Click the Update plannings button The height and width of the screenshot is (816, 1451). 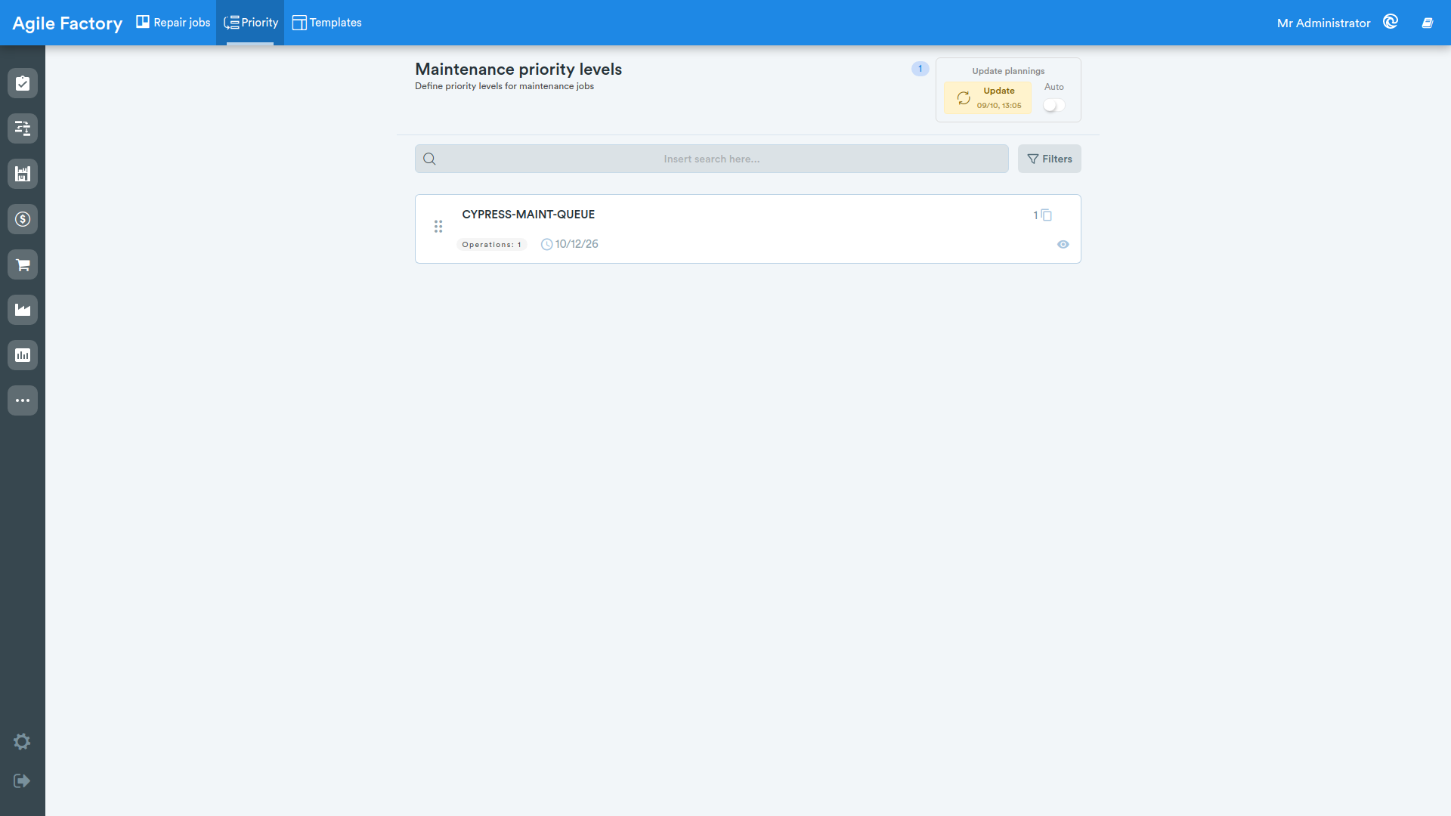tap(988, 97)
